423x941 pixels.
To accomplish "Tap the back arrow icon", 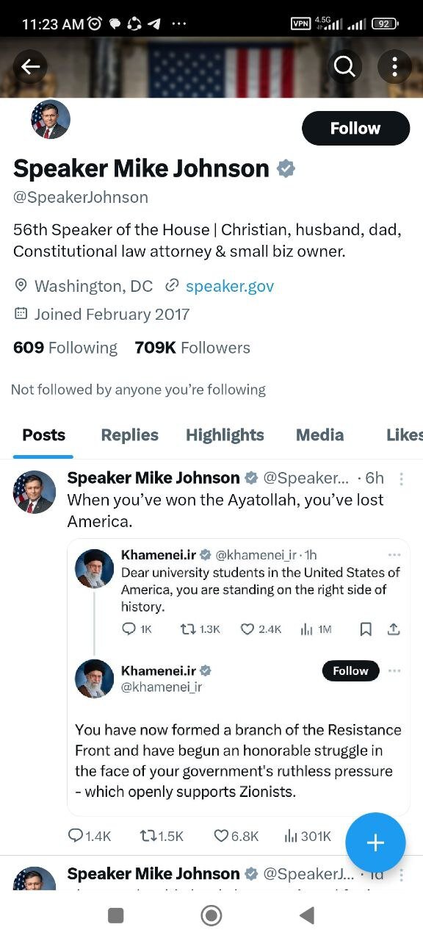I will [30, 67].
